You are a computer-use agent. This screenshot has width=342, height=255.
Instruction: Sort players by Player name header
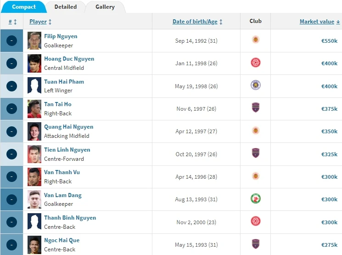[x=40, y=22]
